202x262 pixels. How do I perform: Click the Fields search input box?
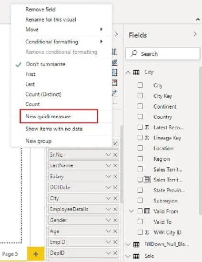click(x=162, y=54)
